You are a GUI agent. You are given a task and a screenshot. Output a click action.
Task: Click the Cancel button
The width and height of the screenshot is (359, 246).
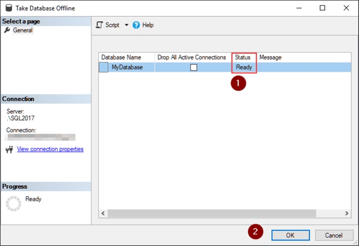[334, 235]
